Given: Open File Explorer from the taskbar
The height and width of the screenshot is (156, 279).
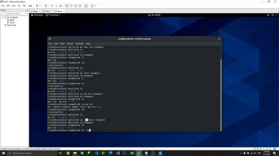Looking at the screenshot, I should (75, 153).
